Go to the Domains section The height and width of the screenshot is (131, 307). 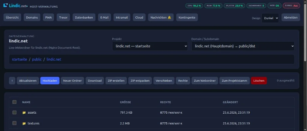(x=32, y=17)
